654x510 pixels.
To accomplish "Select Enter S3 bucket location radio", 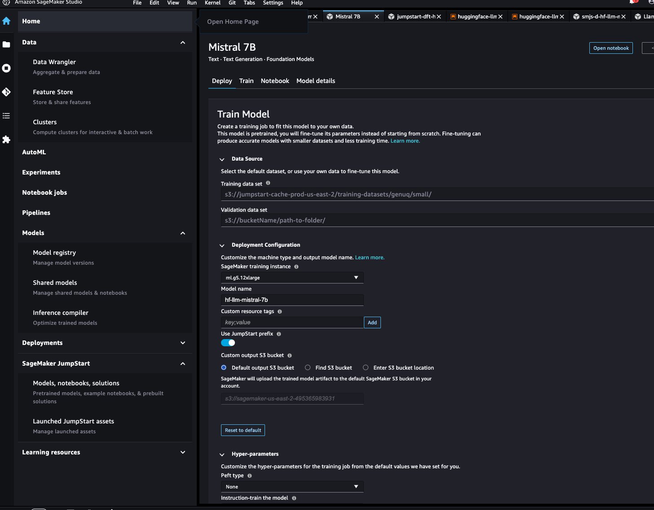I will [x=366, y=367].
